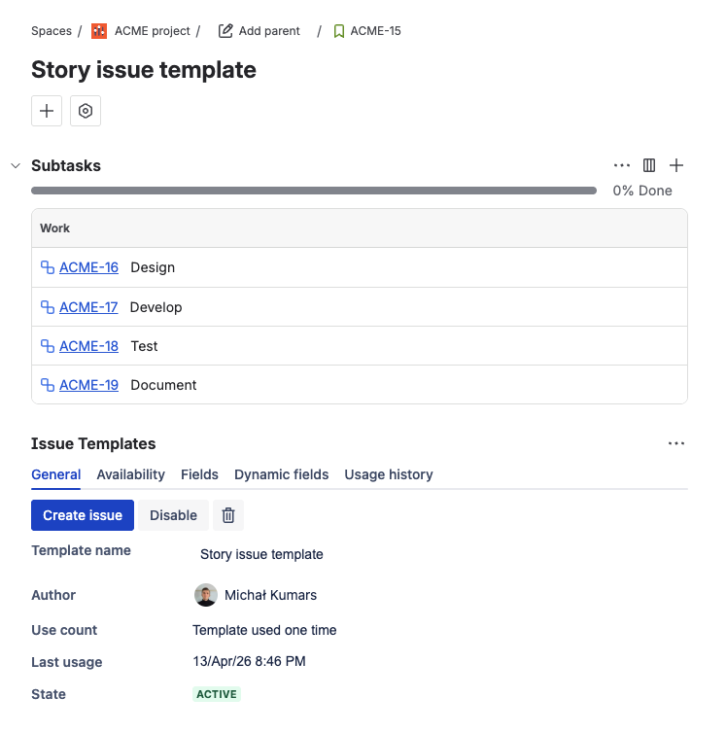This screenshot has height=733, width=726.
Task: Click subtask icon beside ACME-19
Action: coord(48,384)
